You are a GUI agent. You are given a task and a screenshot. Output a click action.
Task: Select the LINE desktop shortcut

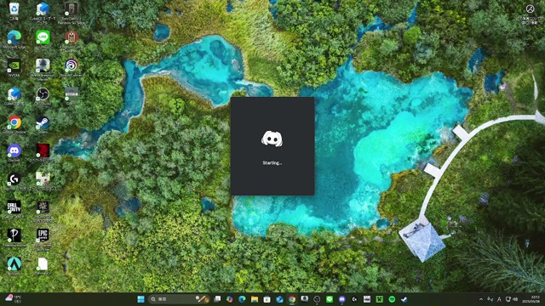click(x=43, y=39)
